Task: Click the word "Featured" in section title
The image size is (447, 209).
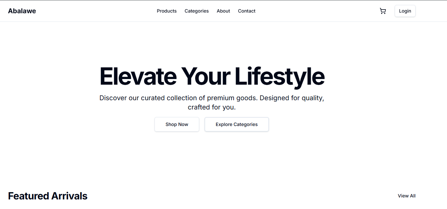Action: [x=28, y=196]
